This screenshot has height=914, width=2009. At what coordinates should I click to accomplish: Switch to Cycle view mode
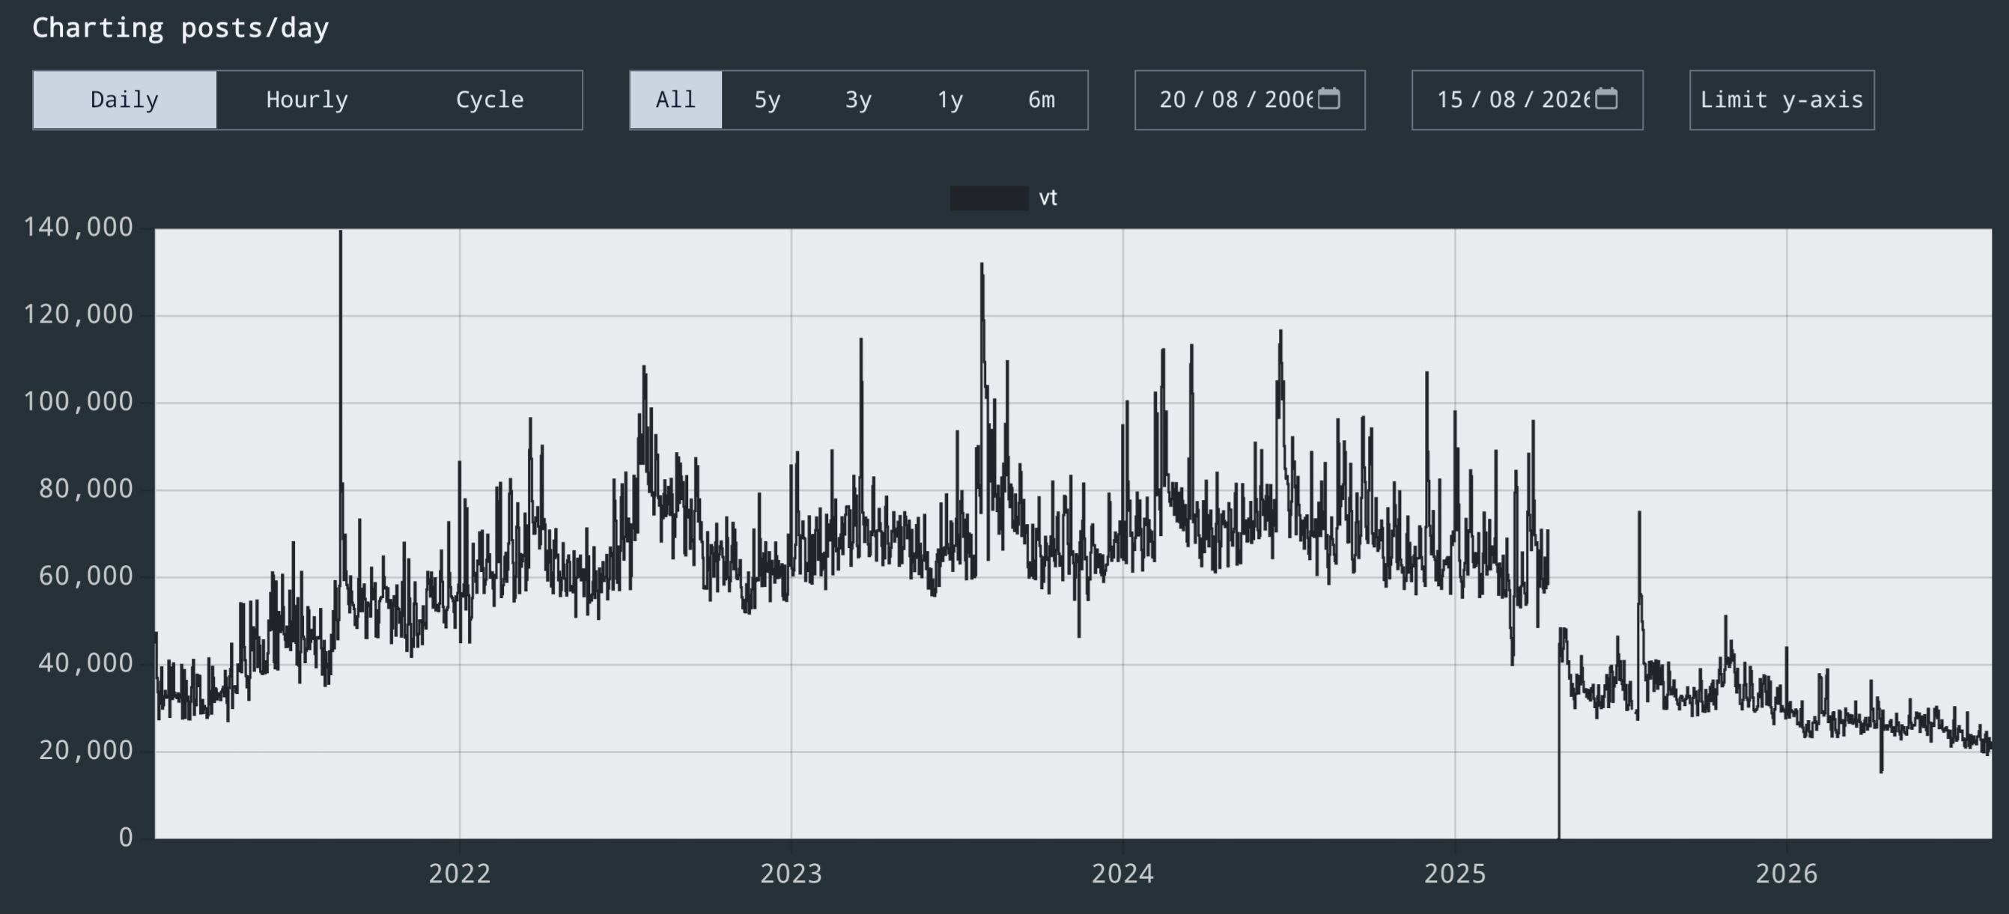(490, 100)
